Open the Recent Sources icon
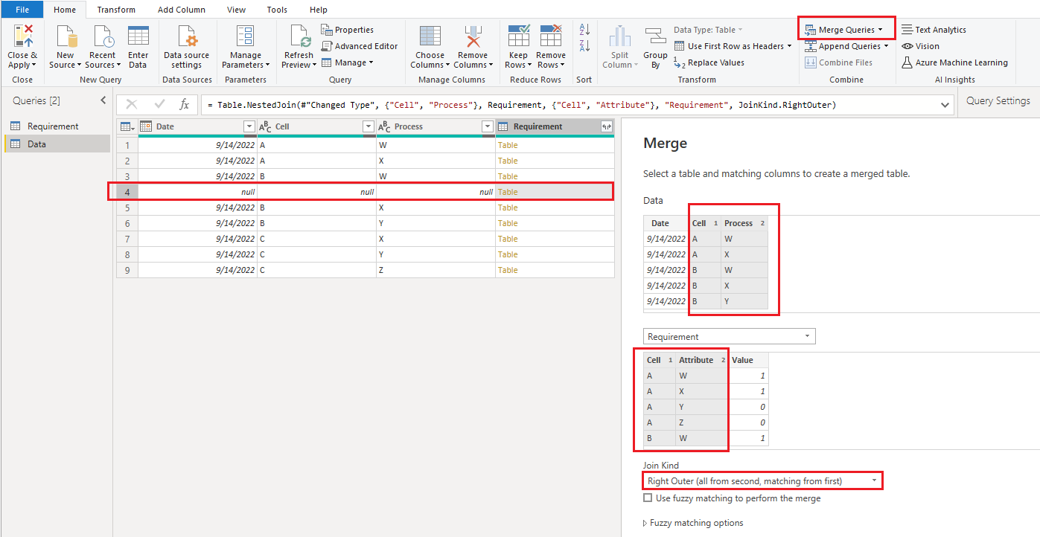 tap(102, 37)
